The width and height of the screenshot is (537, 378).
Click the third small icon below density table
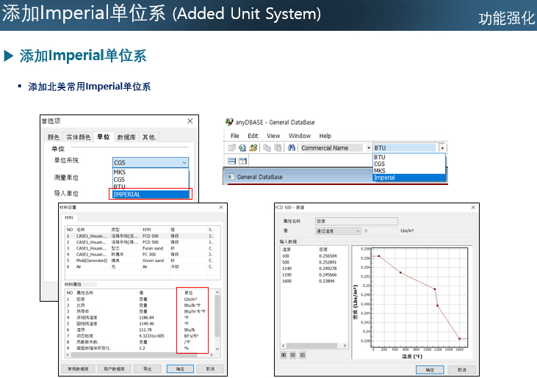(x=303, y=355)
